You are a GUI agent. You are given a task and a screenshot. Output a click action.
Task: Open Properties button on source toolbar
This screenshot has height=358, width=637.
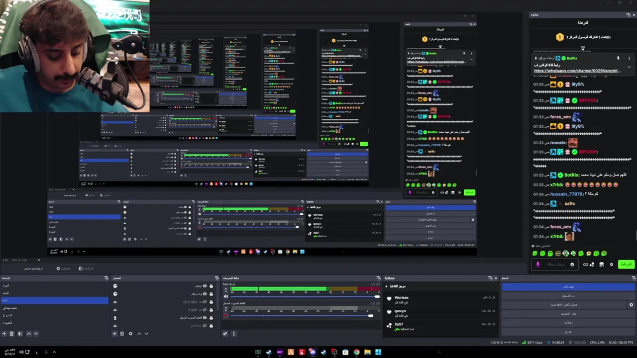click(63, 268)
